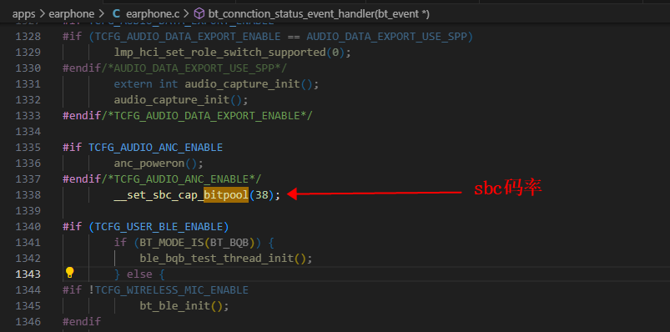The width and height of the screenshot is (670, 332).
Task: Open the apps breadcrumb folder
Action: pos(23,13)
